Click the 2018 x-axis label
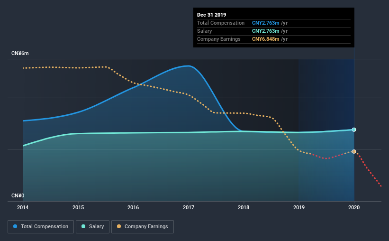 [244, 207]
